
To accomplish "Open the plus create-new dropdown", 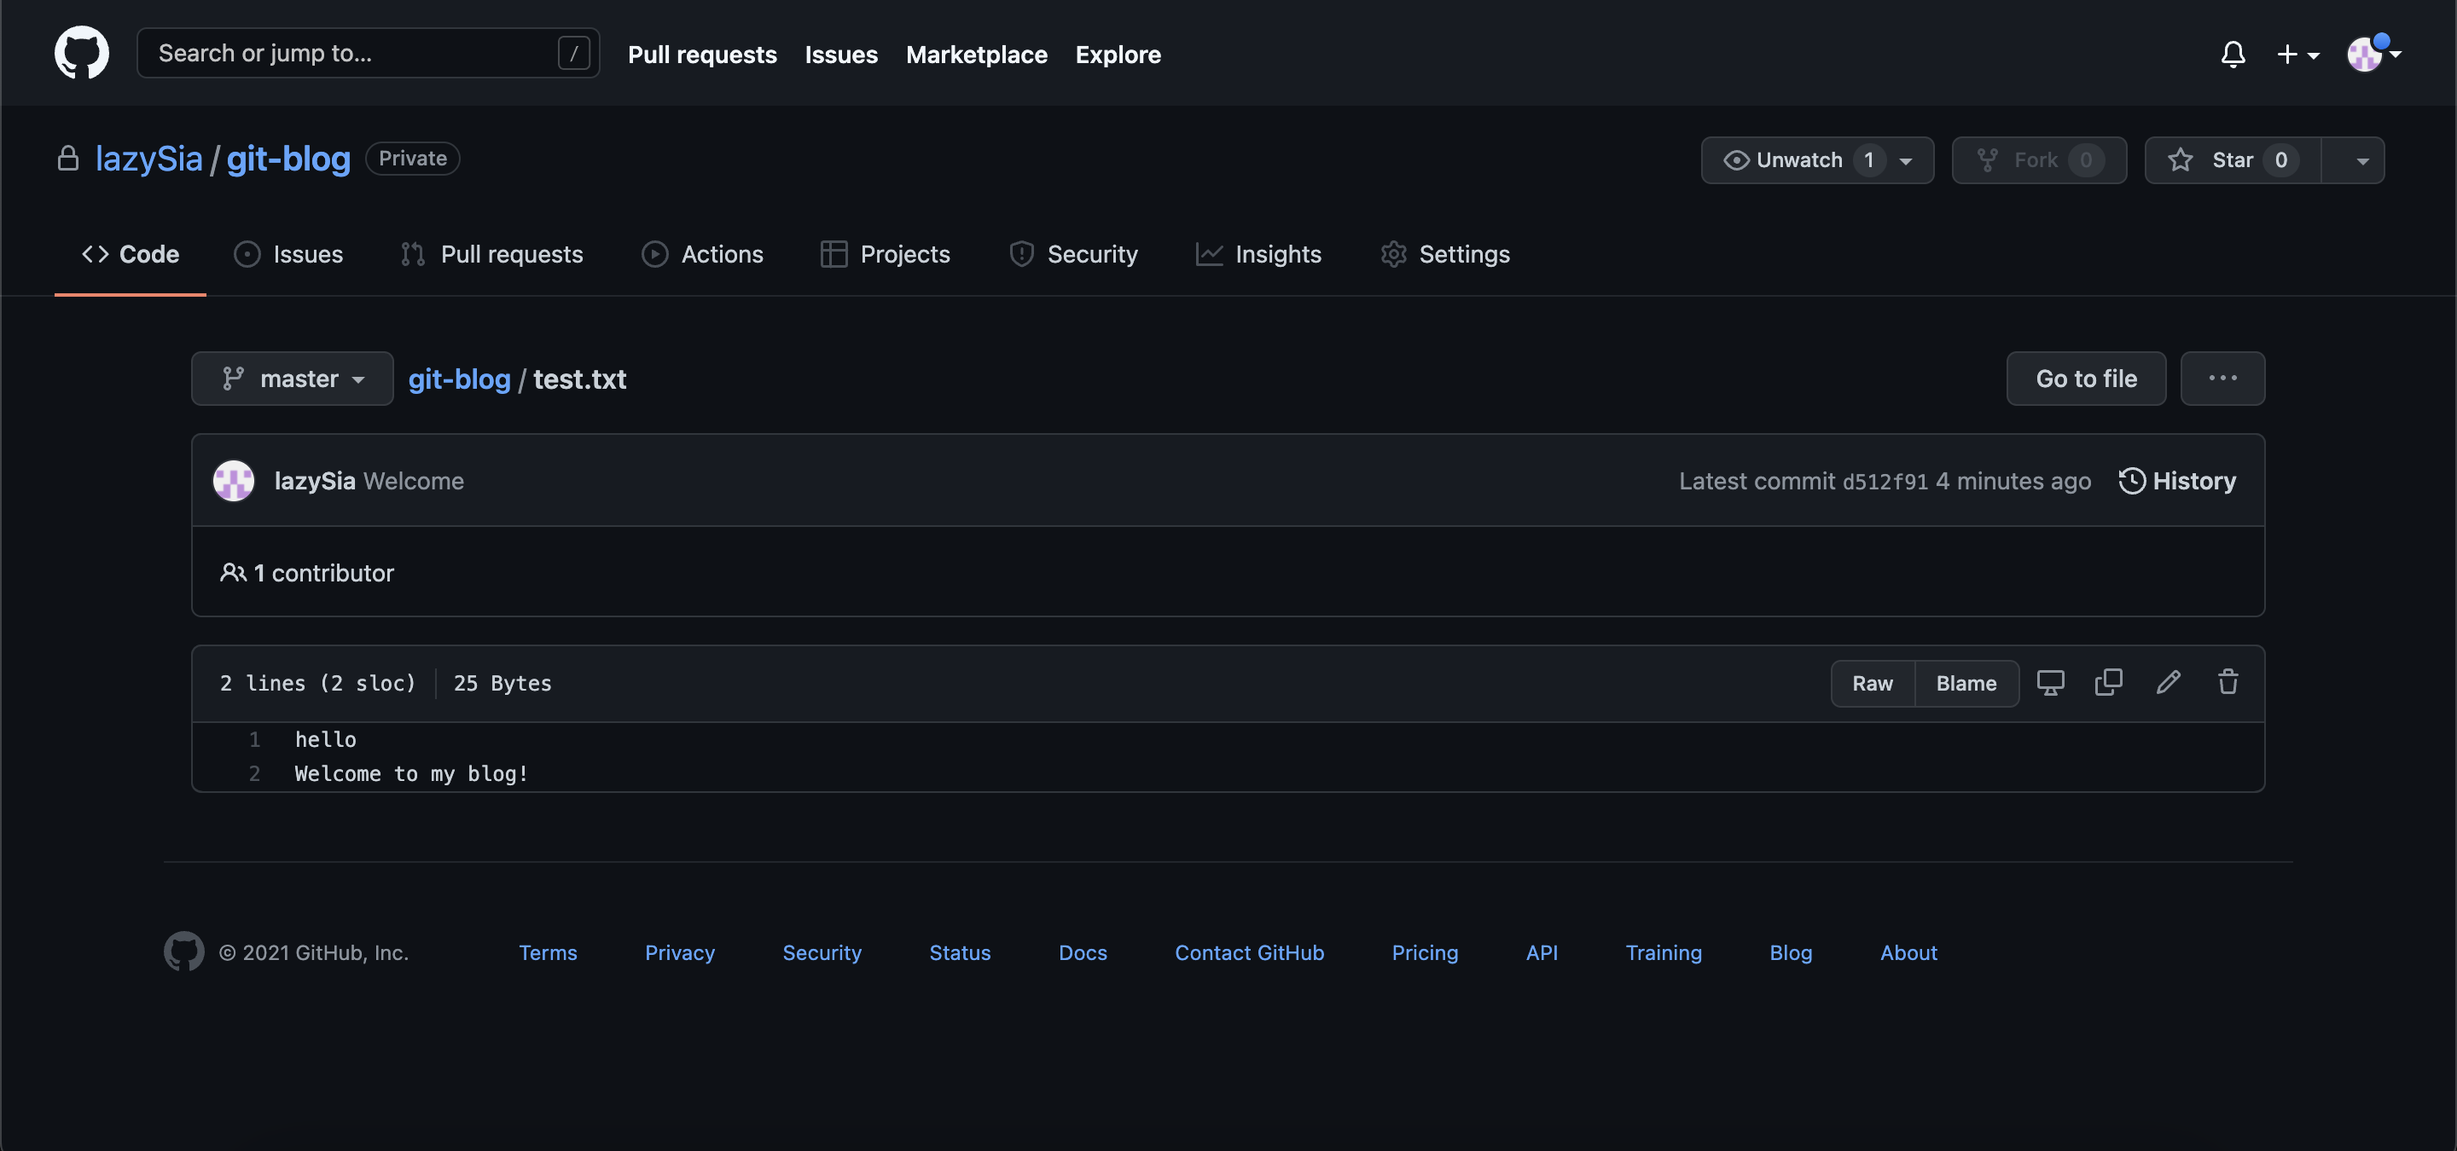I will coord(2297,55).
